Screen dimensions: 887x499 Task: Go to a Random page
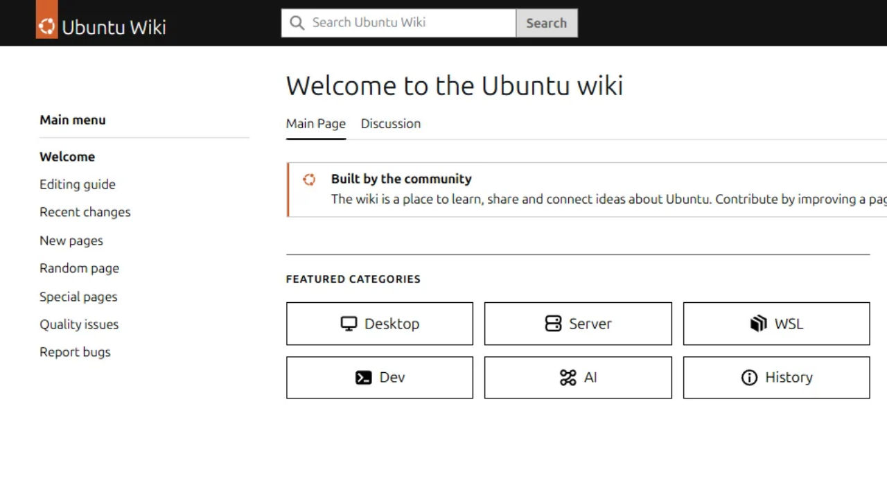(80, 268)
